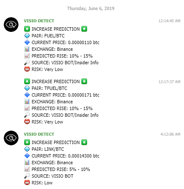Viewport: 184px width, 189px height.
Task: Click the first VISIO DETECT eye avatar
Action: point(11,25)
